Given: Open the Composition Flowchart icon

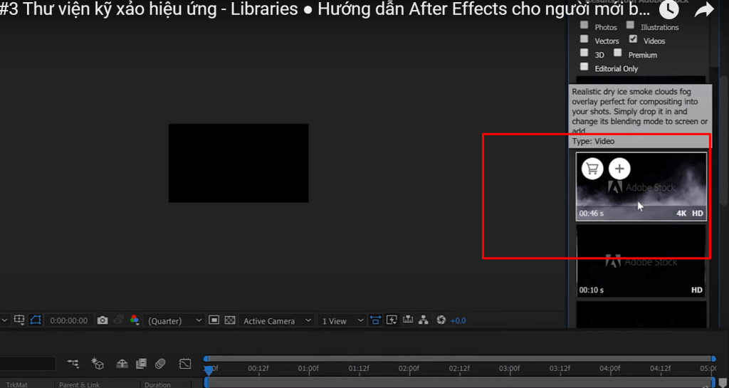Looking at the screenshot, I should pyautogui.click(x=423, y=320).
